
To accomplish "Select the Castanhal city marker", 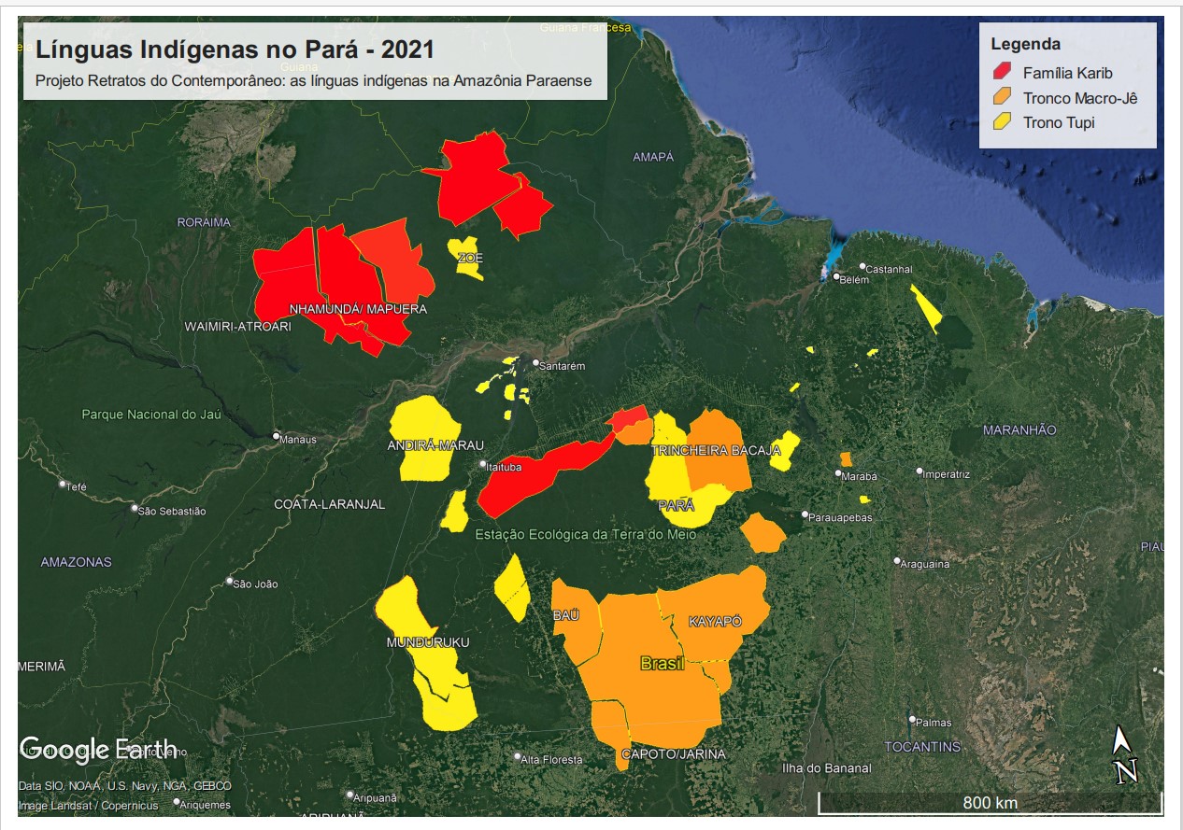I will click(x=863, y=267).
